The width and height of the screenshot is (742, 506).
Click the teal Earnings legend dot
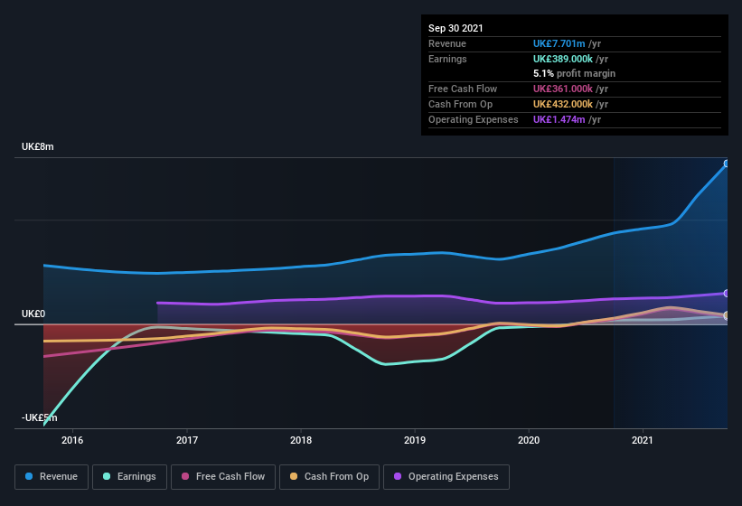[x=107, y=476]
